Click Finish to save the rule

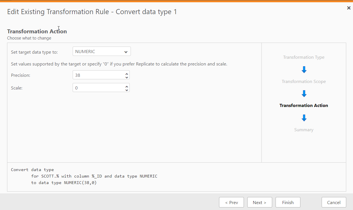point(288,202)
